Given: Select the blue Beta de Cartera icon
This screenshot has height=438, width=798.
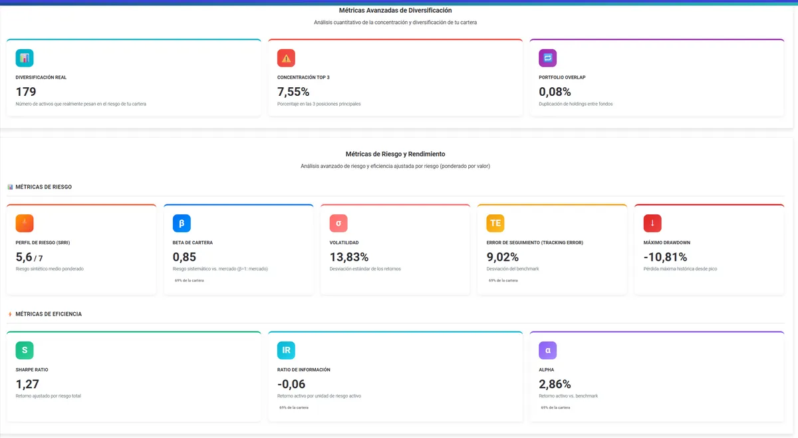Looking at the screenshot, I should [182, 223].
